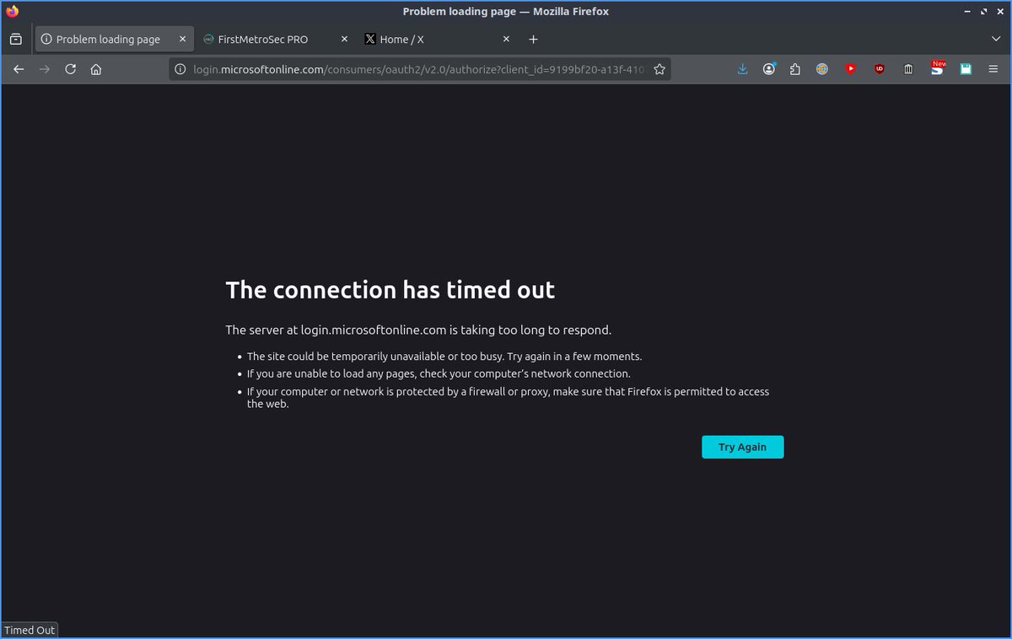This screenshot has width=1012, height=639.
Task: Click the bullet about site temporarily unavailable
Action: (444, 357)
